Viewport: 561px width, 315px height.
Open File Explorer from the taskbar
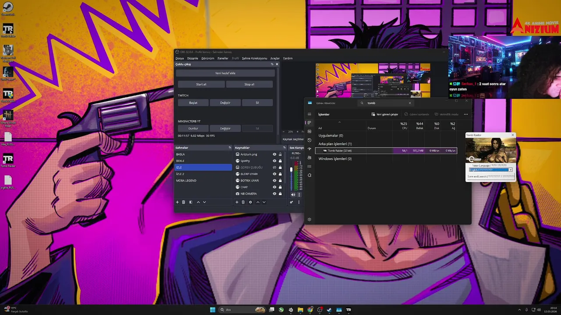click(300, 310)
